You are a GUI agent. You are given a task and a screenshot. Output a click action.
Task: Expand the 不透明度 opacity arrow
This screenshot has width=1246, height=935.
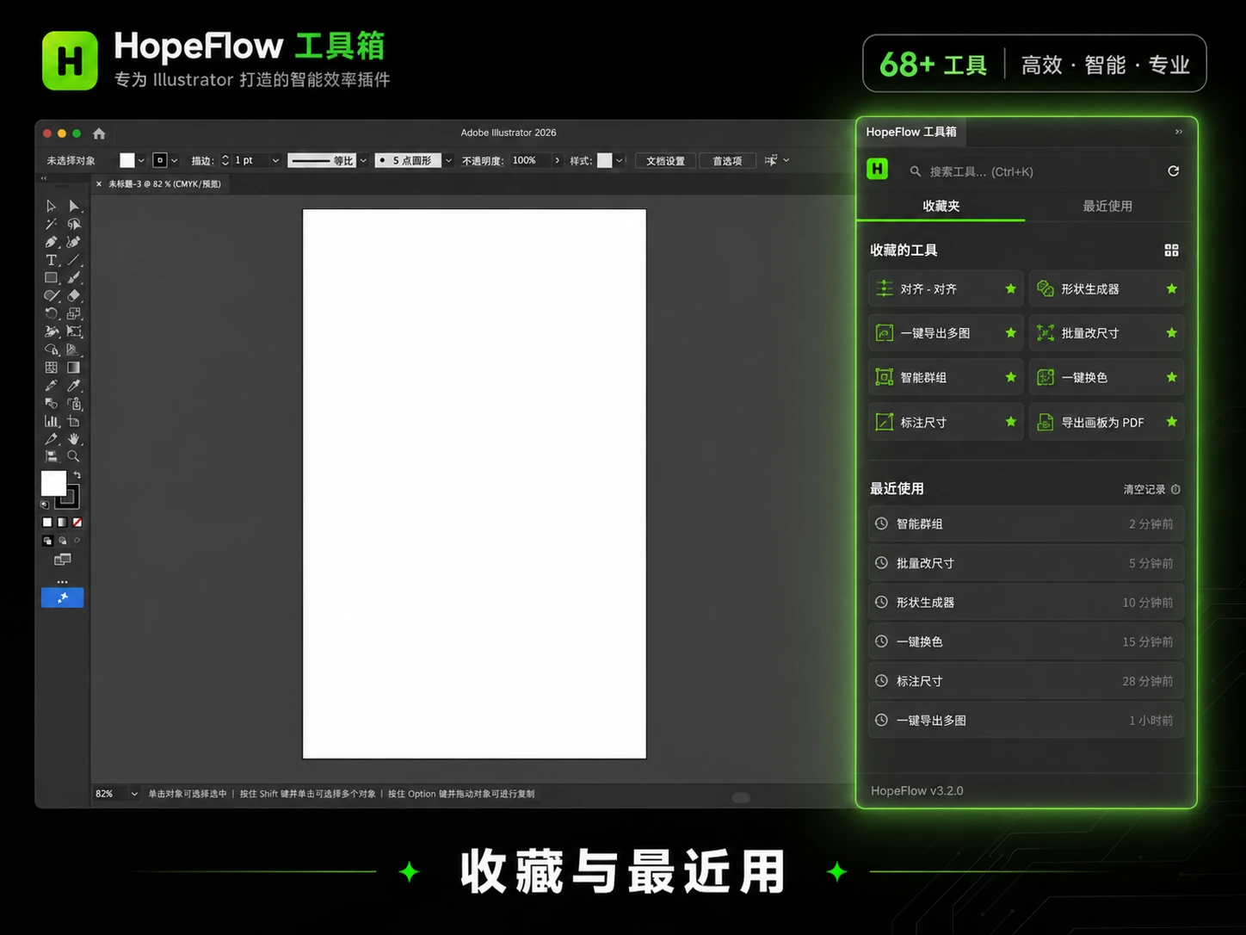pyautogui.click(x=557, y=161)
